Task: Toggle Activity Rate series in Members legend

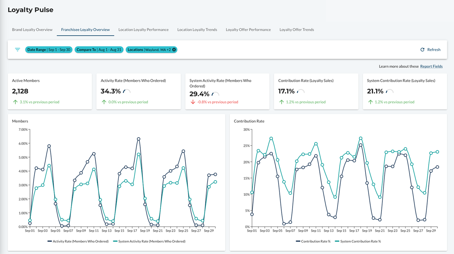Action: pos(78,241)
